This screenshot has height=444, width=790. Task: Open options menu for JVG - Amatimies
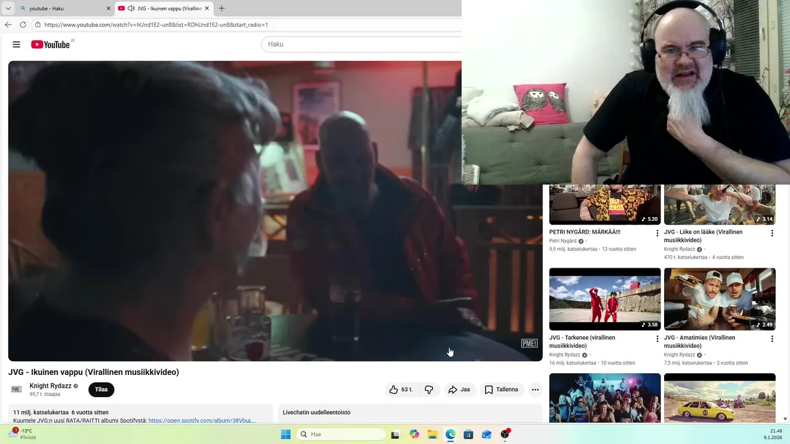click(x=772, y=339)
